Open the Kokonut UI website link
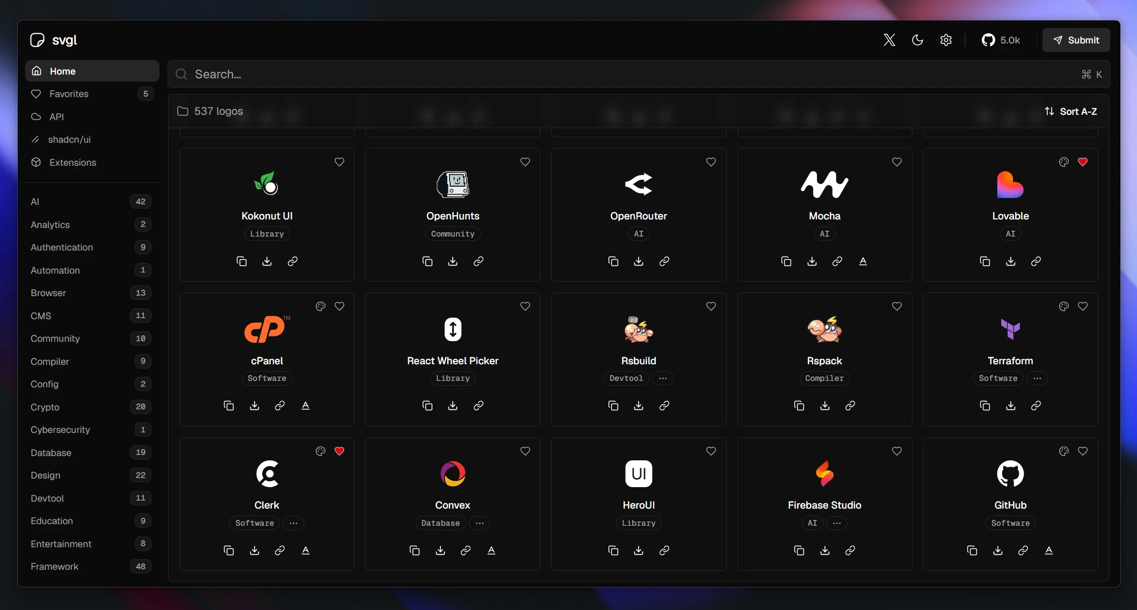The image size is (1137, 610). pyautogui.click(x=293, y=261)
